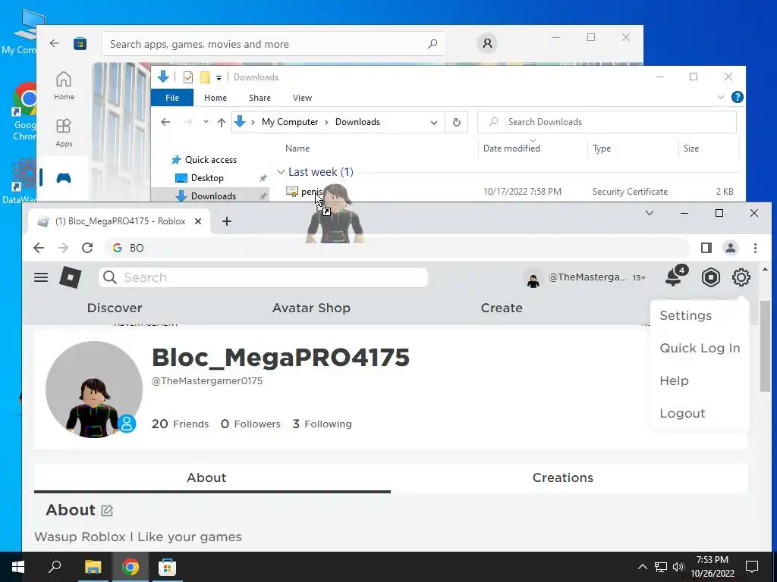This screenshot has height=582, width=777.
Task: Toggle Chrome side panel icon
Action: pyautogui.click(x=706, y=248)
